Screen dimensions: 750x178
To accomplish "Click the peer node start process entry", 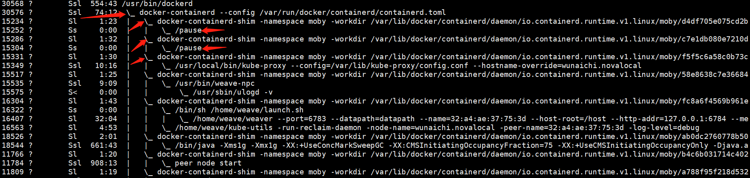I will pos(208,163).
